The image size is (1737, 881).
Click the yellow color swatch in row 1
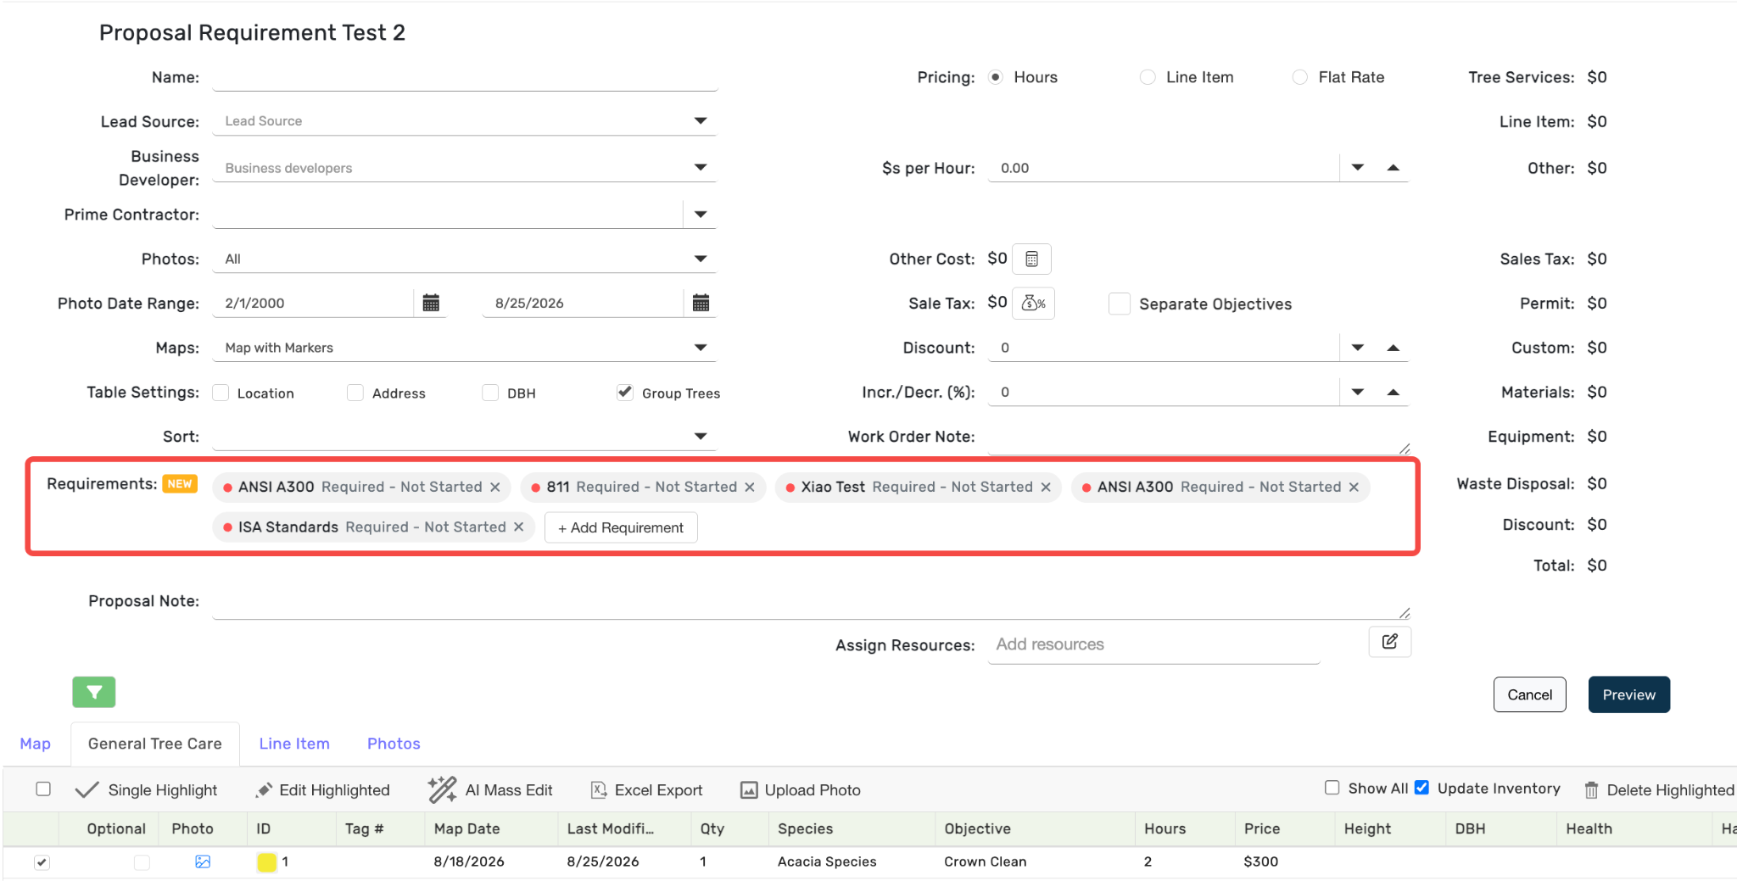tap(266, 862)
